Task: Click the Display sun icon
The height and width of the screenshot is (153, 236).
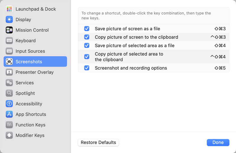Action: tap(9, 19)
